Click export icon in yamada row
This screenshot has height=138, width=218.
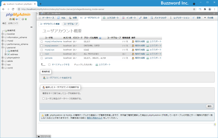pos(148,58)
